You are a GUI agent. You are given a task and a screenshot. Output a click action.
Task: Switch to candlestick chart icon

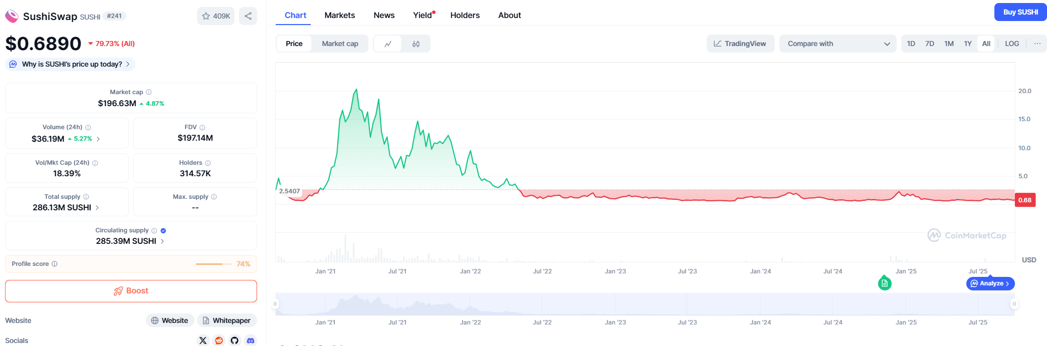[416, 44]
